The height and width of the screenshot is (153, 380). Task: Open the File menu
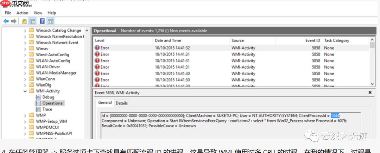8,13
